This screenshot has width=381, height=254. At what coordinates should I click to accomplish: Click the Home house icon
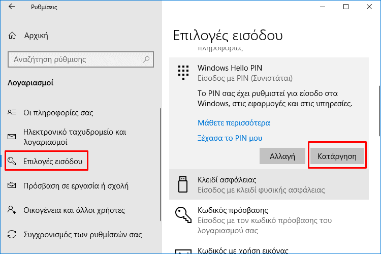(12, 36)
